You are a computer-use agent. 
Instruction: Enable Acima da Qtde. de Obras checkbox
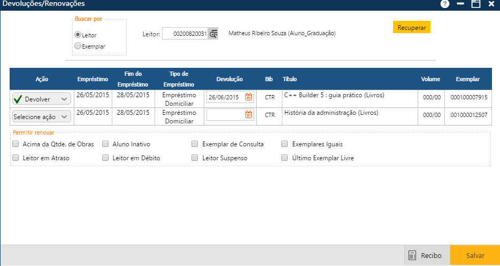coord(16,144)
